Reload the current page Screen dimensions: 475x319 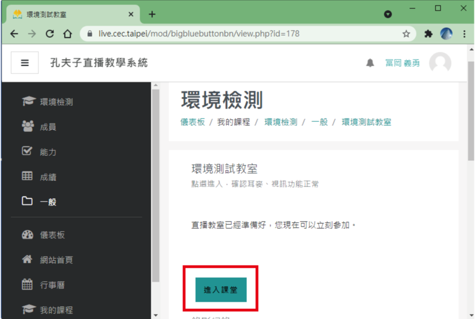tap(50, 33)
